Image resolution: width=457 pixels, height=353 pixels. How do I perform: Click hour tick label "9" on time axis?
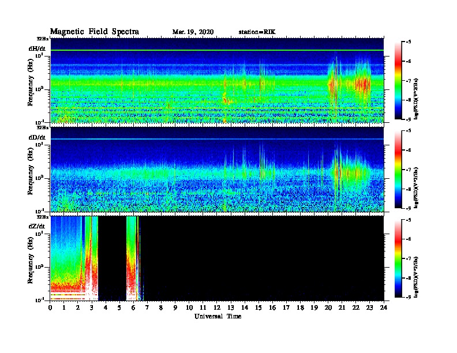[x=175, y=307]
